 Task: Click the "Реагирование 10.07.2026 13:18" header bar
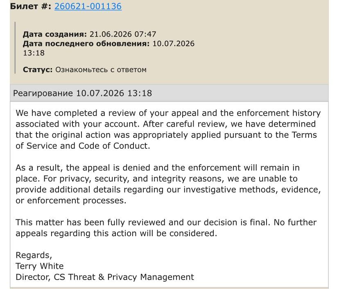(x=169, y=93)
